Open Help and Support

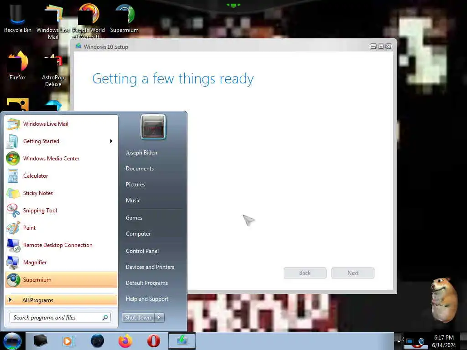click(x=147, y=299)
